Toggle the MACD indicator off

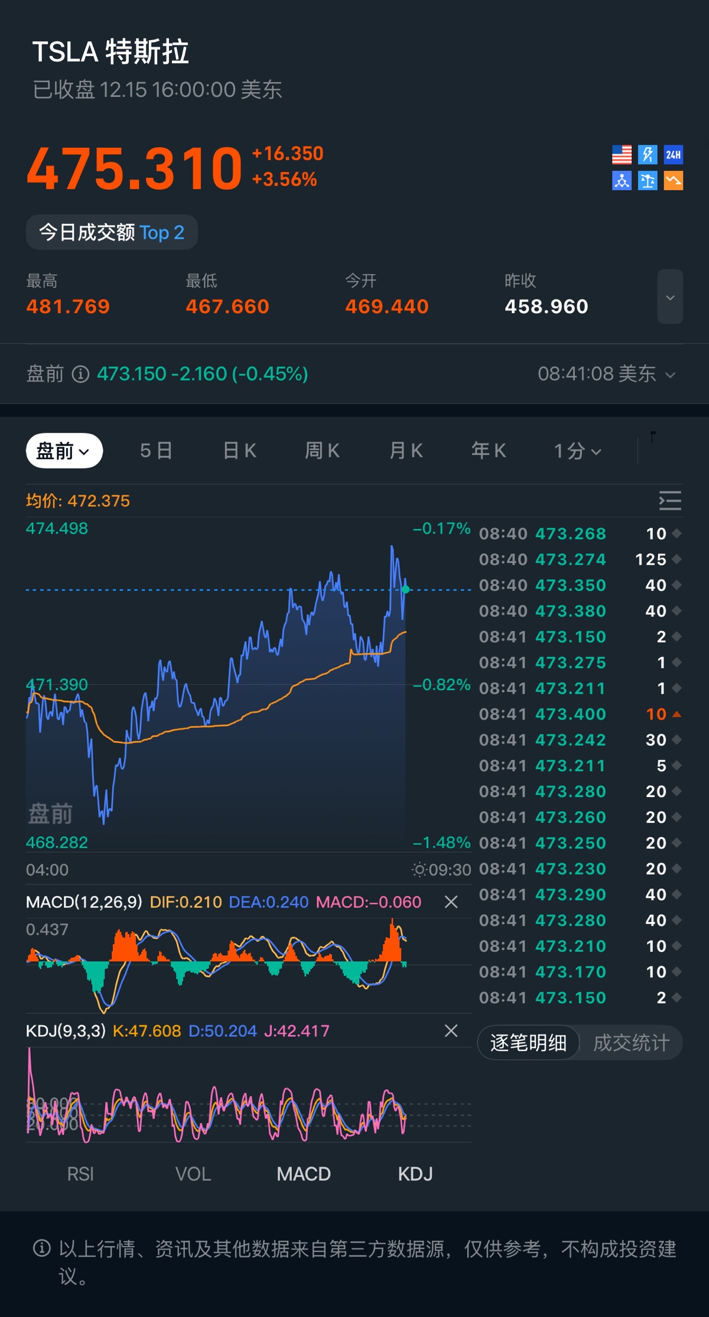tap(304, 1173)
